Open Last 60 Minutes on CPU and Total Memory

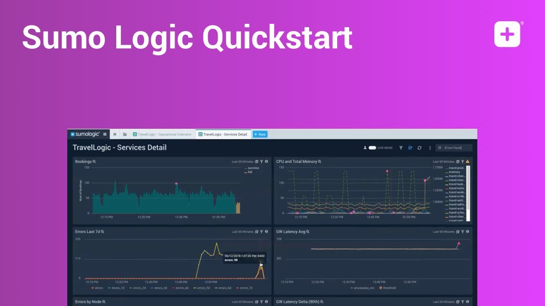pyautogui.click(x=444, y=161)
